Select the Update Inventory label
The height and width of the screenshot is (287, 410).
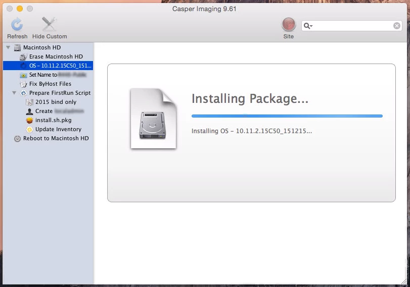click(58, 129)
